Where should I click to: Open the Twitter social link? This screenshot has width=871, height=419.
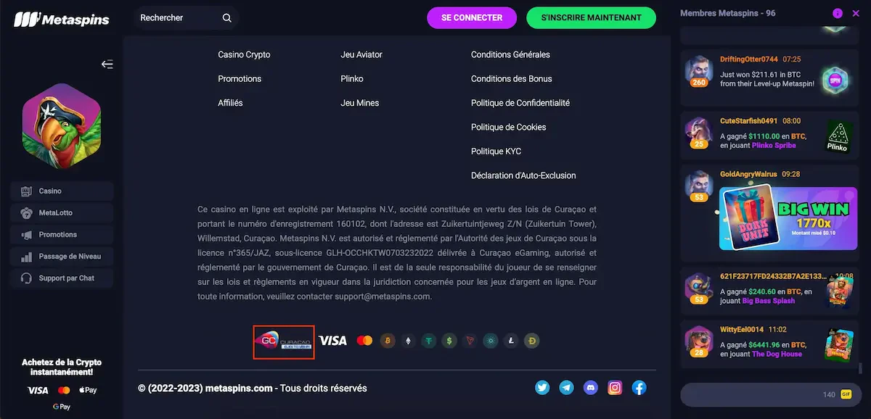click(x=542, y=388)
